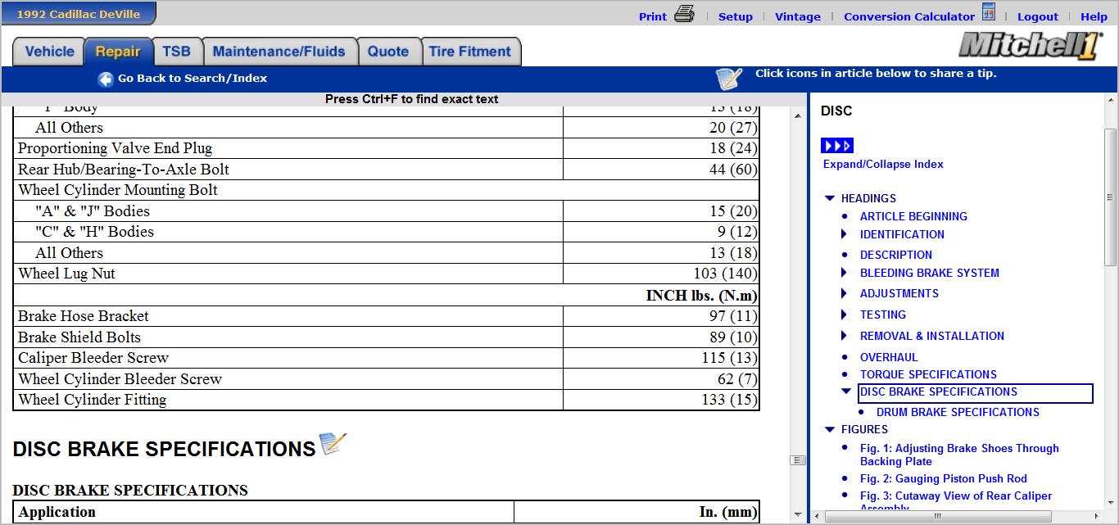This screenshot has height=525, width=1119.
Task: Click the 1992 Cadillac DeVille vehicle label
Action: 79,14
